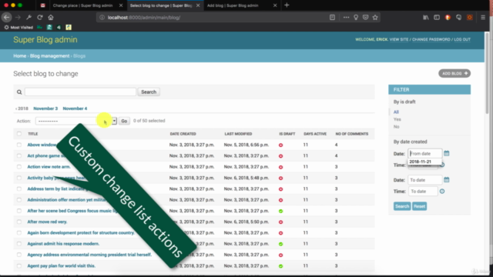The height and width of the screenshot is (277, 493).
Task: Open Action view note arm blog
Action: point(49,167)
